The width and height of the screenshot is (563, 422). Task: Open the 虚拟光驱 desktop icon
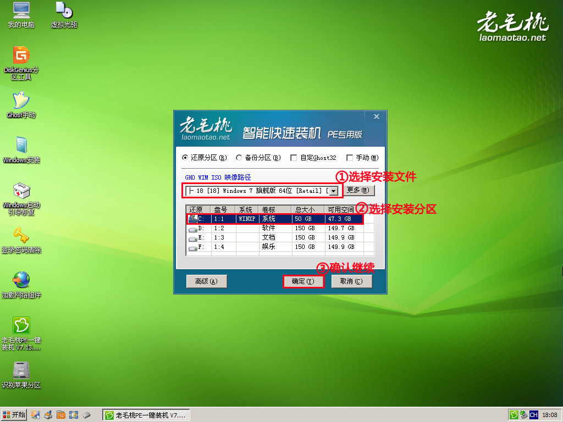tap(64, 15)
